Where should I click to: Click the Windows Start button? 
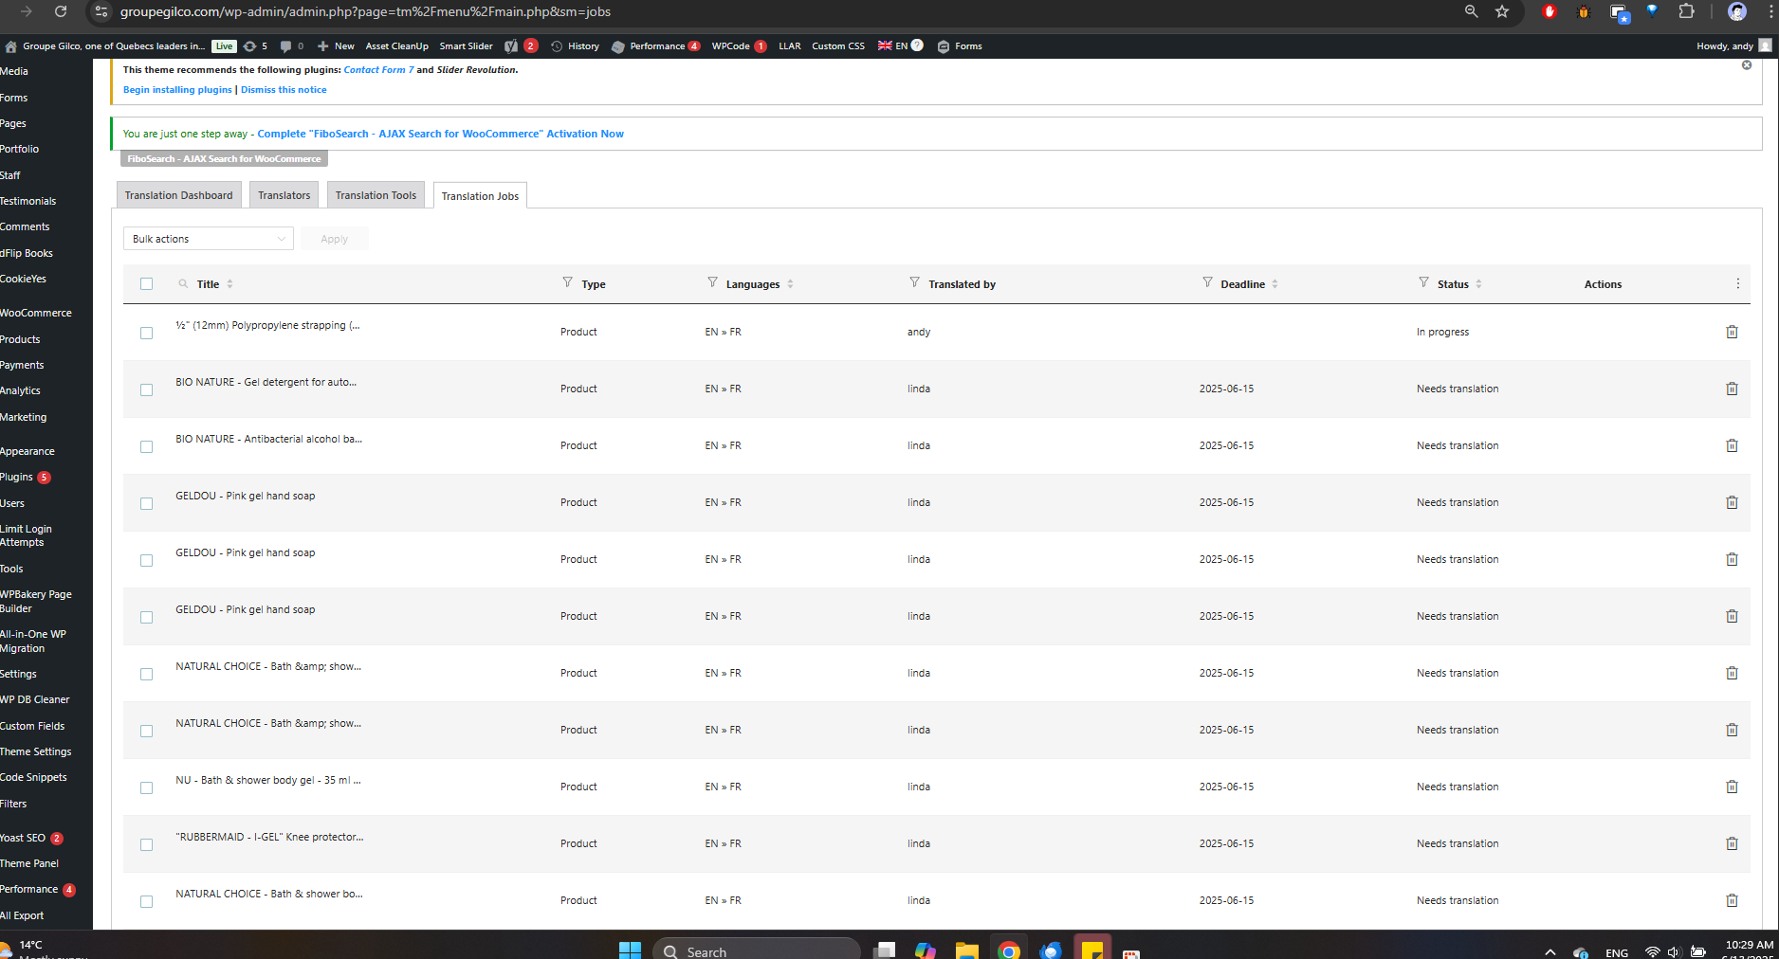point(630,950)
